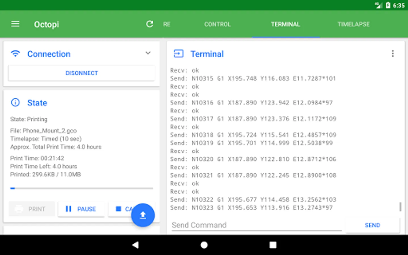
Task: Click 'Timelapse: Timed (10 sec)' text
Action: pos(46,139)
